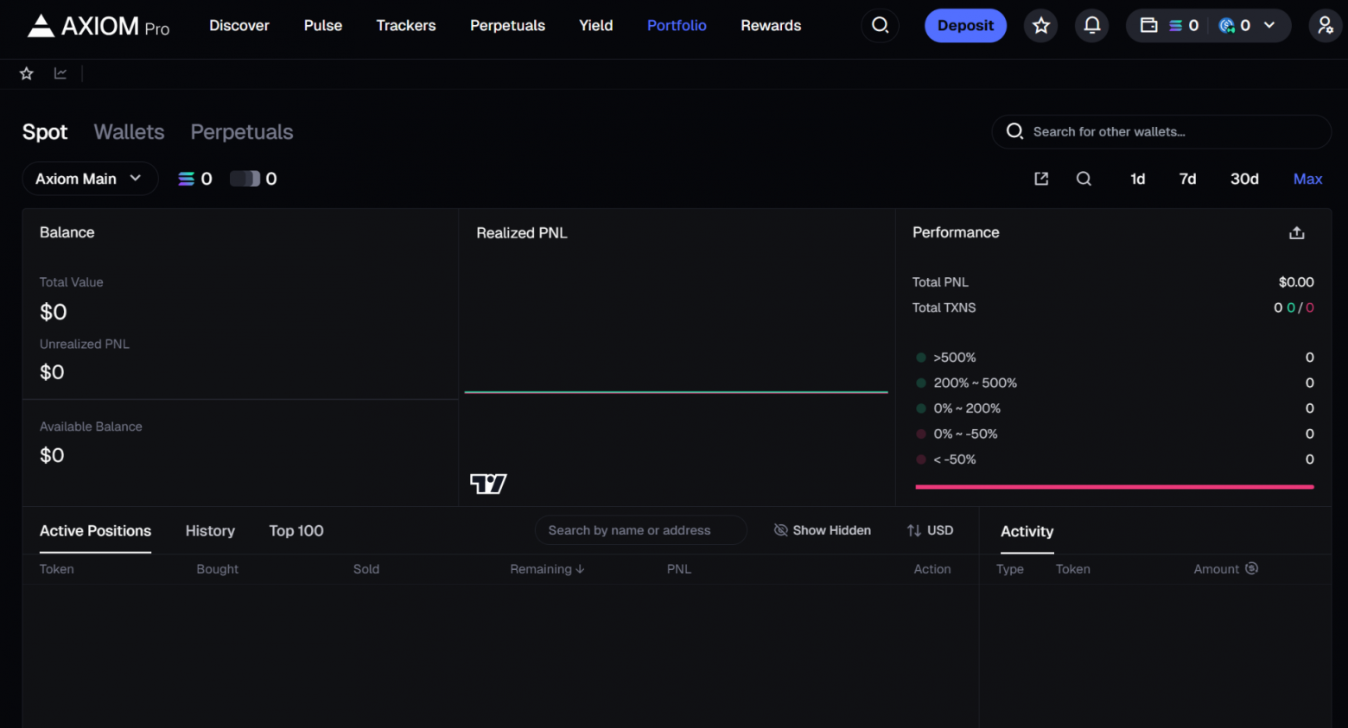Toggle the USD sort order control
Viewport: 1348px width, 728px height.
930,530
